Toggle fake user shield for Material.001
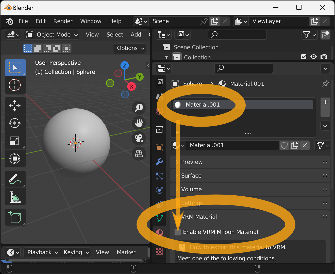 (x=284, y=145)
